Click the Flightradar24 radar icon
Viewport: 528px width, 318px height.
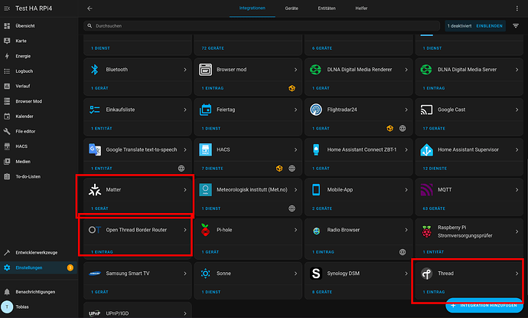[315, 110]
